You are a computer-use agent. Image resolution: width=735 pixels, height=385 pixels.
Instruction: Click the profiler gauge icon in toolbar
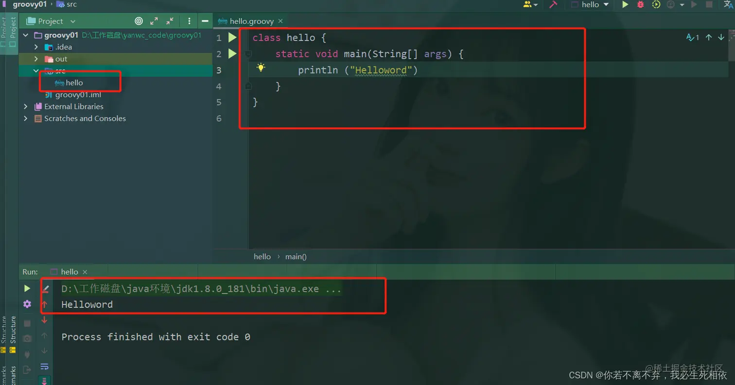[671, 4]
